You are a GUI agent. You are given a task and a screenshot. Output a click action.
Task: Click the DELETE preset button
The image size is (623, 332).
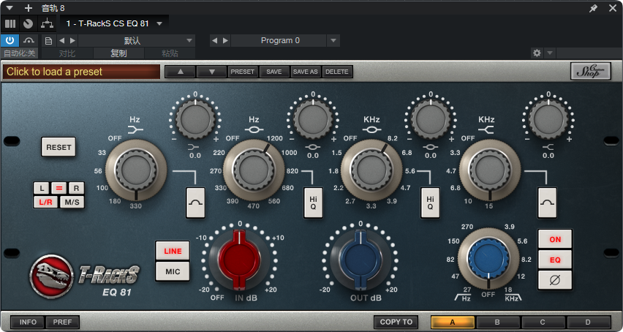[337, 72]
